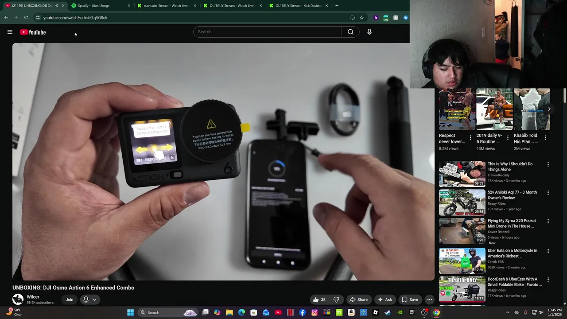Open options for '2019 daily 9-5' short
This screenshot has height=319, width=567.
point(508,138)
